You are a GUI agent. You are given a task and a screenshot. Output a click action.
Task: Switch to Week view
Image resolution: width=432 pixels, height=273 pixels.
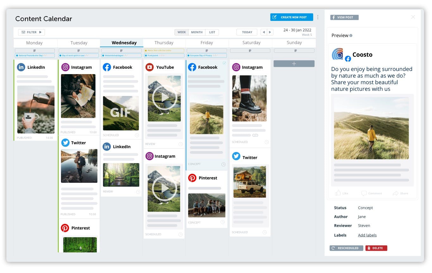pos(182,32)
